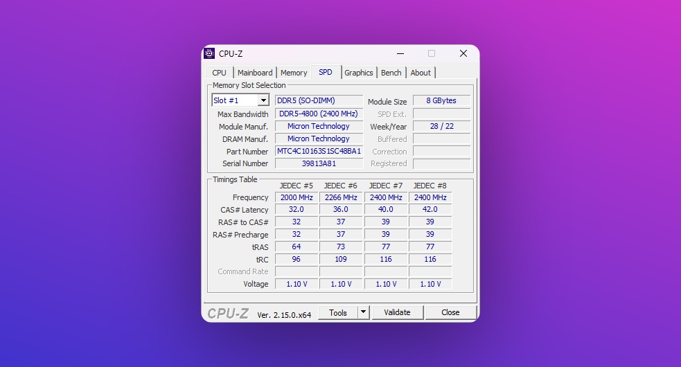
Task: Click the tRC value 96
Action: click(x=297, y=259)
